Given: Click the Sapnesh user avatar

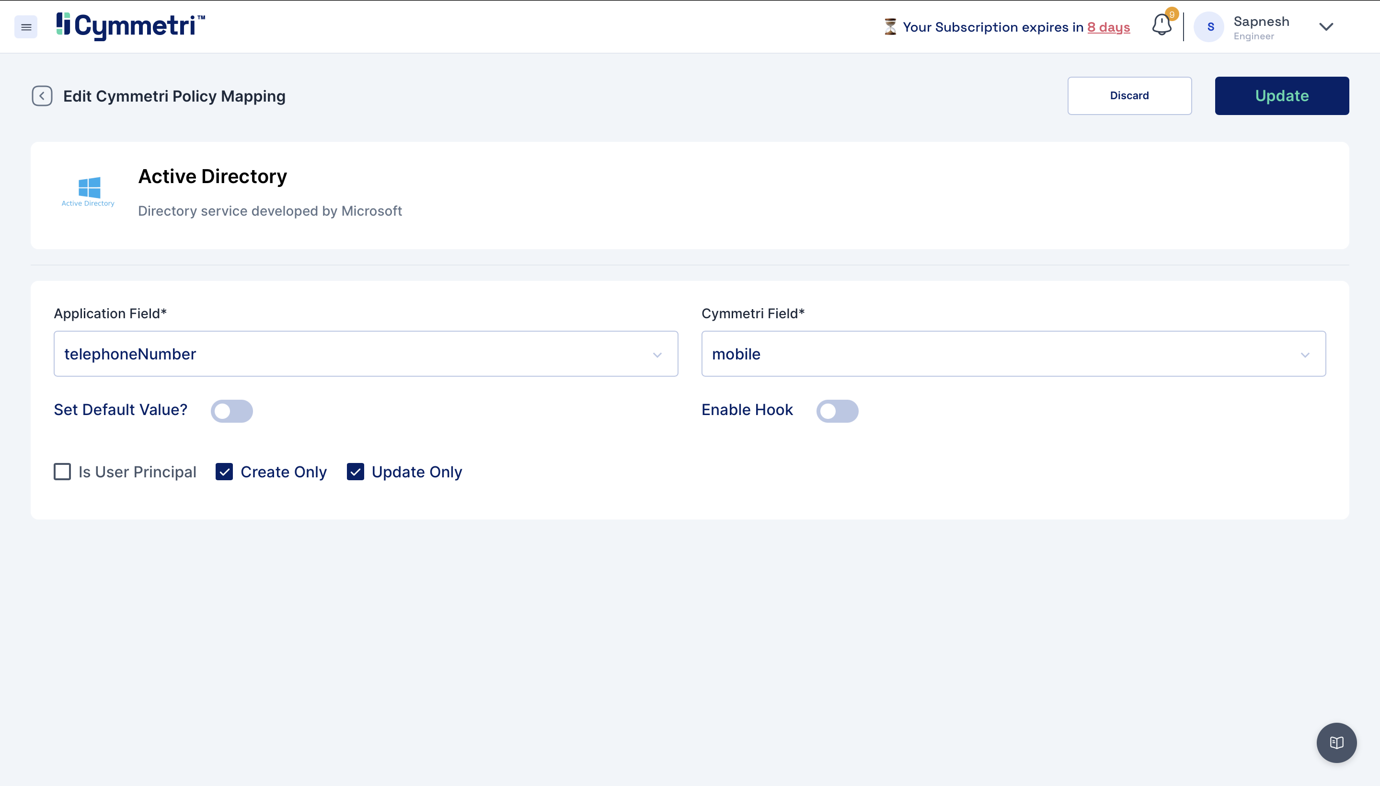Looking at the screenshot, I should coord(1209,27).
